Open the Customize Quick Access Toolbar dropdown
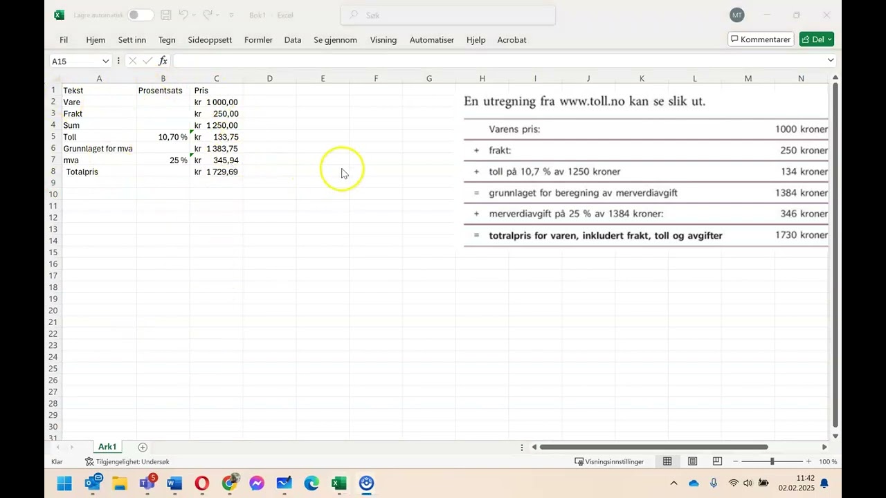This screenshot has height=498, width=886. point(231,15)
